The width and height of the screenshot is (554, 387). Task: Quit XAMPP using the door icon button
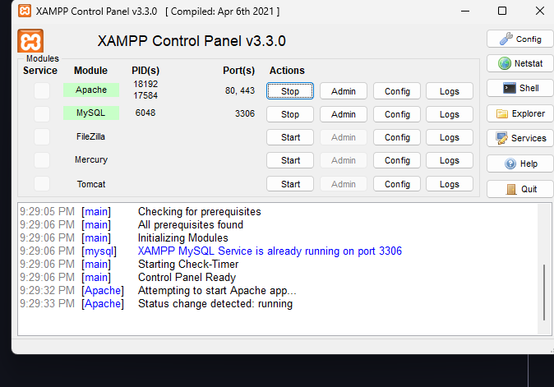tap(520, 189)
